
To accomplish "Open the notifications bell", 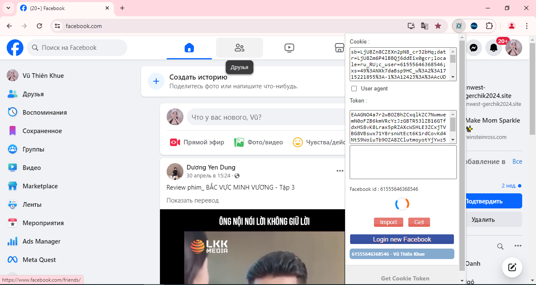I will point(494,48).
